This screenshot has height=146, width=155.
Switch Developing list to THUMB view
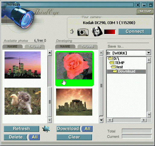[87, 47]
